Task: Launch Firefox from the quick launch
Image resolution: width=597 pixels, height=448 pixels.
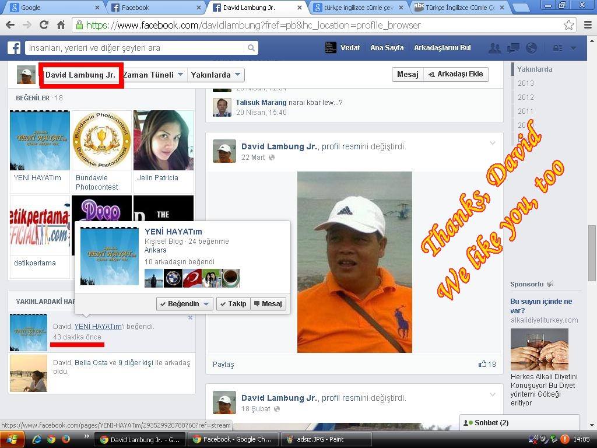Action: point(66,439)
